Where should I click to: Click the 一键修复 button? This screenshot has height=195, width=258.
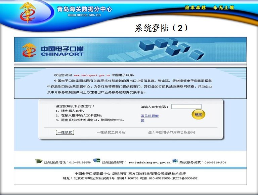click(64, 132)
